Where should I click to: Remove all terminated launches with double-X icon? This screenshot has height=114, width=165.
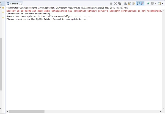click(120, 4)
